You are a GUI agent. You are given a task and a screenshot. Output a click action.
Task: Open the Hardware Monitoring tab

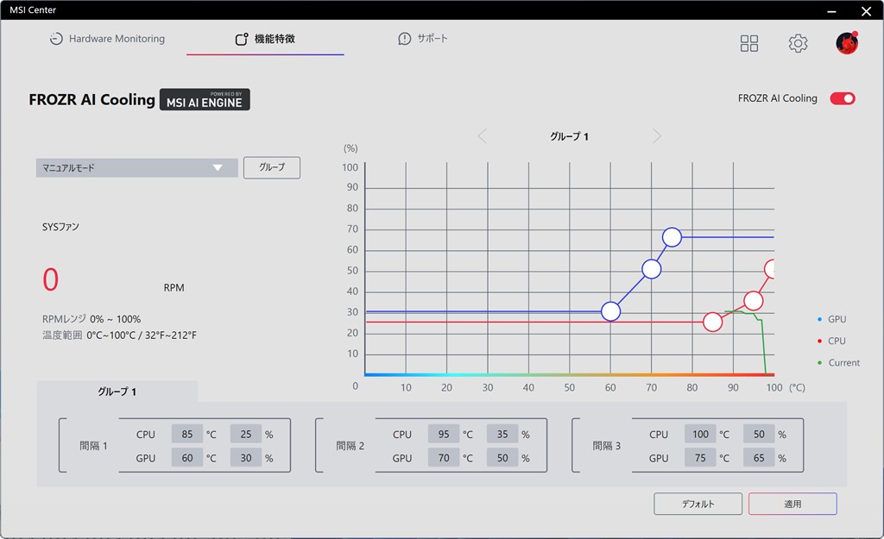coord(107,39)
